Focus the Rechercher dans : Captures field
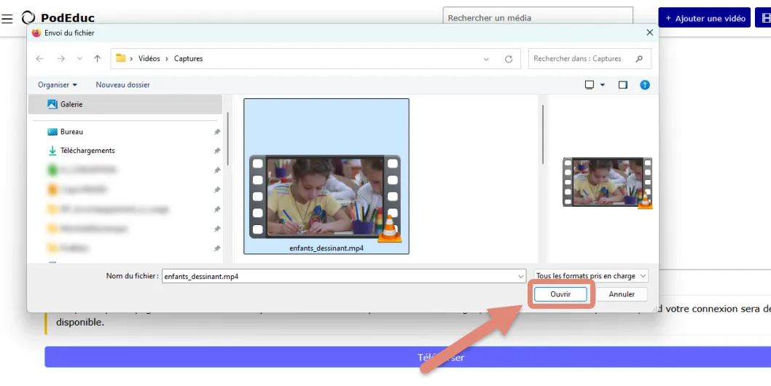The width and height of the screenshot is (771, 386). [590, 58]
